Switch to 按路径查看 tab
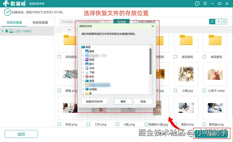233x142 pixels. pyautogui.click(x=14, y=22)
